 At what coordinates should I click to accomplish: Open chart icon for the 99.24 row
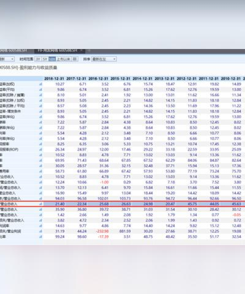41,237
